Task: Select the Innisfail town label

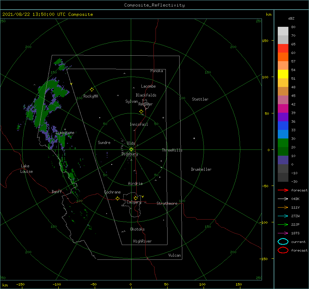Action: pos(139,124)
